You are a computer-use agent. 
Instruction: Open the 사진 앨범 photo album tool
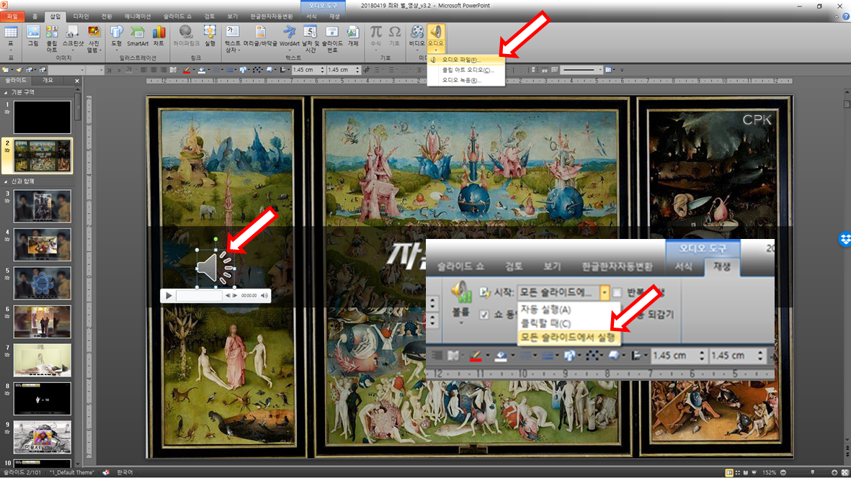94,38
